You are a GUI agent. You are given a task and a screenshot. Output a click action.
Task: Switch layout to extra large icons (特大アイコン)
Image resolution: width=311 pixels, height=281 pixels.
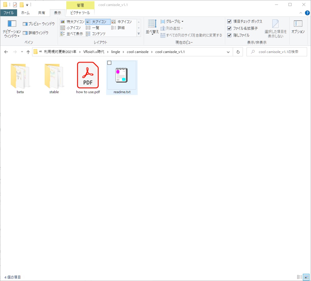coord(72,22)
